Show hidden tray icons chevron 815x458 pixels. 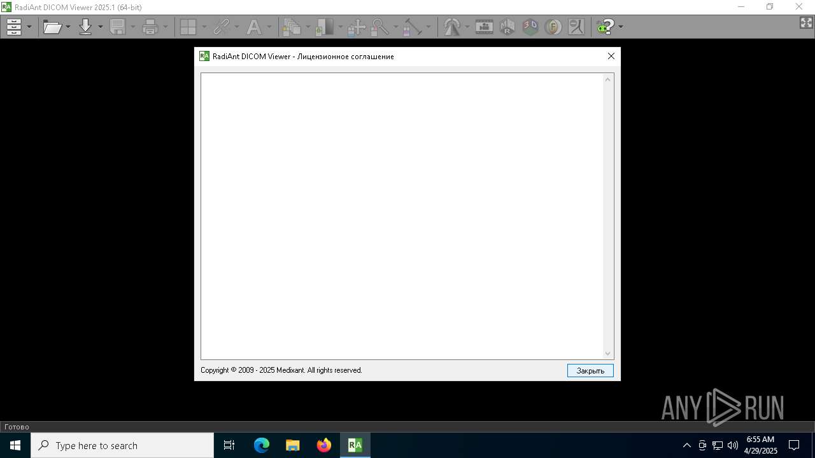point(686,445)
